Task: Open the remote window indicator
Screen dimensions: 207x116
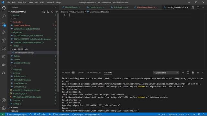Action: pyautogui.click(x=3, y=114)
